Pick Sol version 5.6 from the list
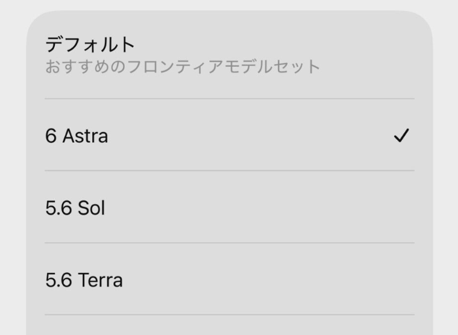 [x=230, y=207]
